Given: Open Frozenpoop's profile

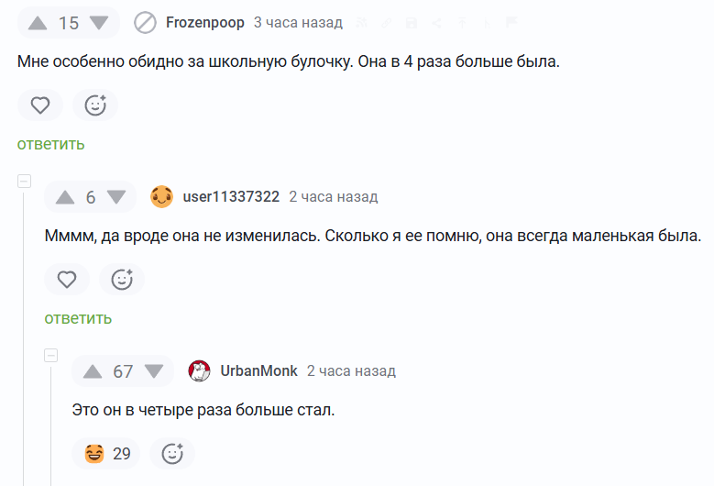Looking at the screenshot, I should coord(205,23).
